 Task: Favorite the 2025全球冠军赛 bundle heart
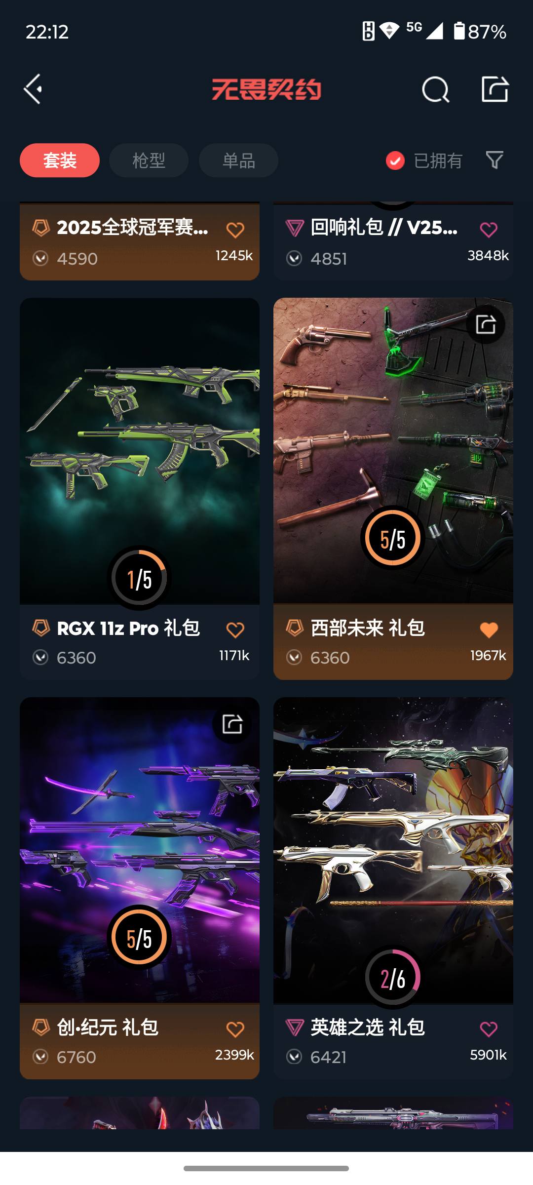(235, 230)
